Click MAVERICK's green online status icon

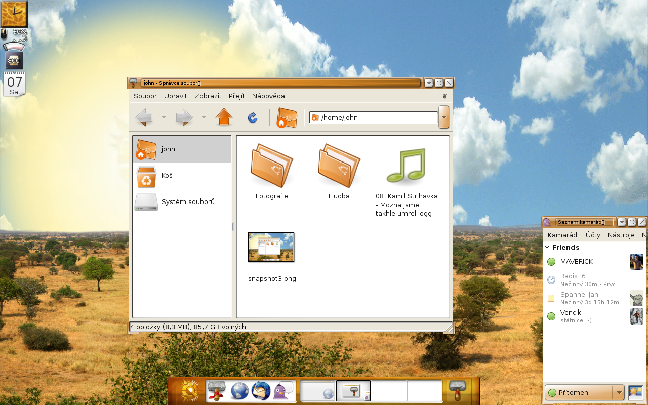551,262
